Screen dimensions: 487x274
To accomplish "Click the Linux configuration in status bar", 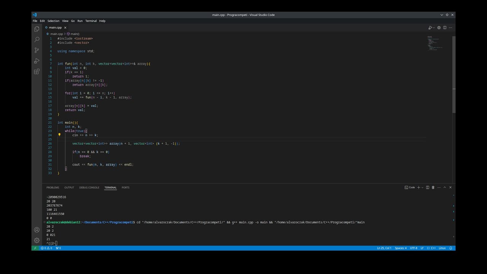I will pos(442,248).
